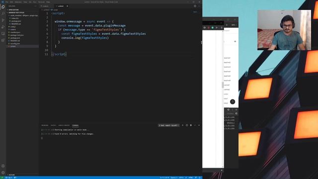Image resolution: width=318 pixels, height=179 pixels.
Task: Change indentation via Spaces: 2 status item
Action: pos(174,178)
